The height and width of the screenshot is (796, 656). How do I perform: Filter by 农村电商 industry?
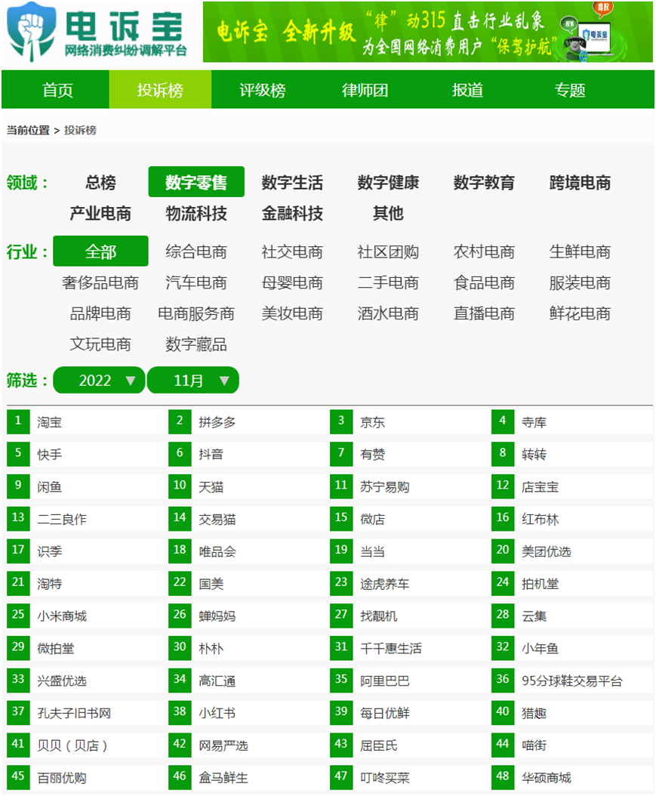tap(484, 251)
